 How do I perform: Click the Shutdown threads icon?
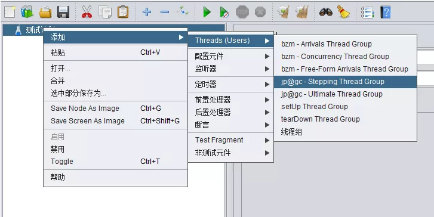[260, 12]
